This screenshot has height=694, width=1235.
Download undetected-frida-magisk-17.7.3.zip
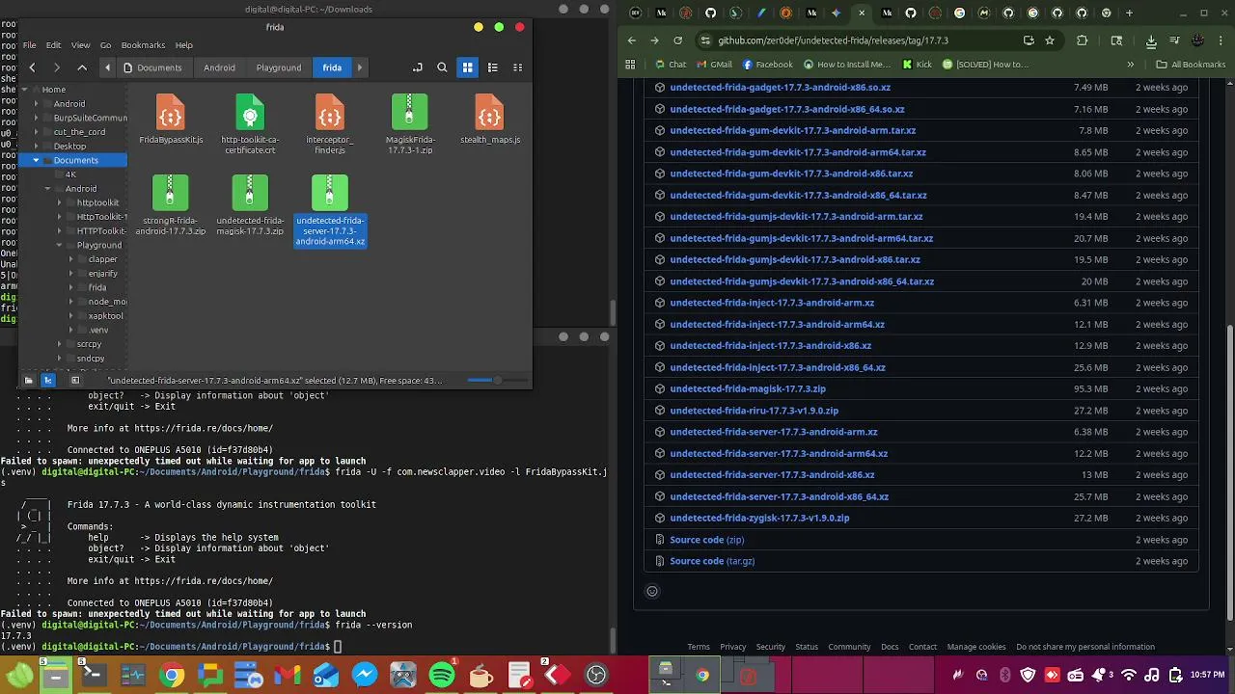click(748, 388)
